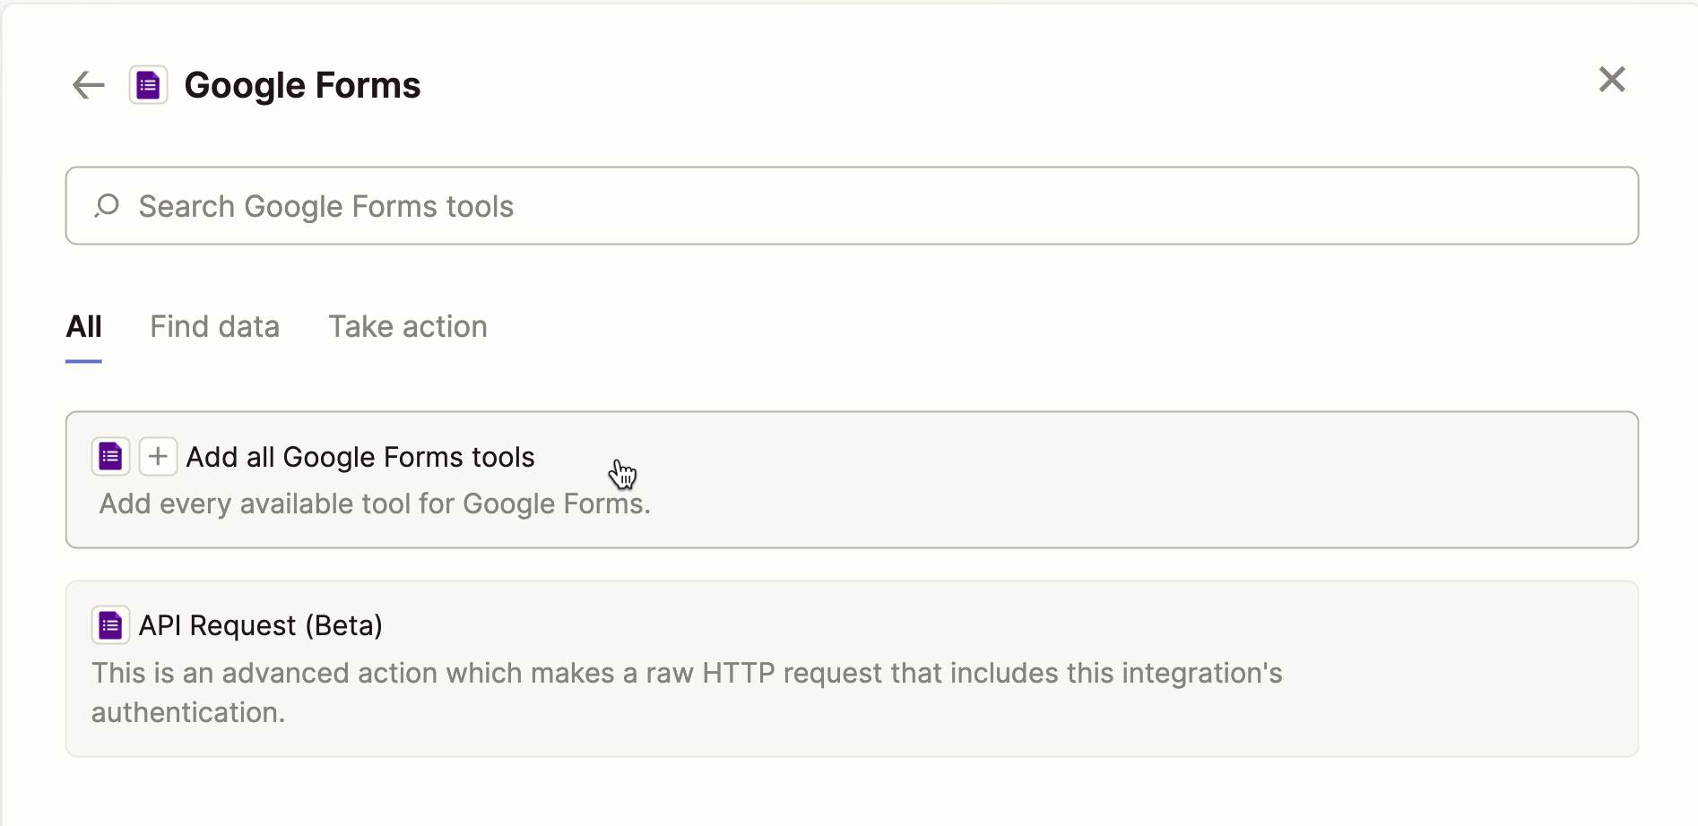Click the Forms icon beside API Request
Screen dimensions: 1698x826
(110, 625)
